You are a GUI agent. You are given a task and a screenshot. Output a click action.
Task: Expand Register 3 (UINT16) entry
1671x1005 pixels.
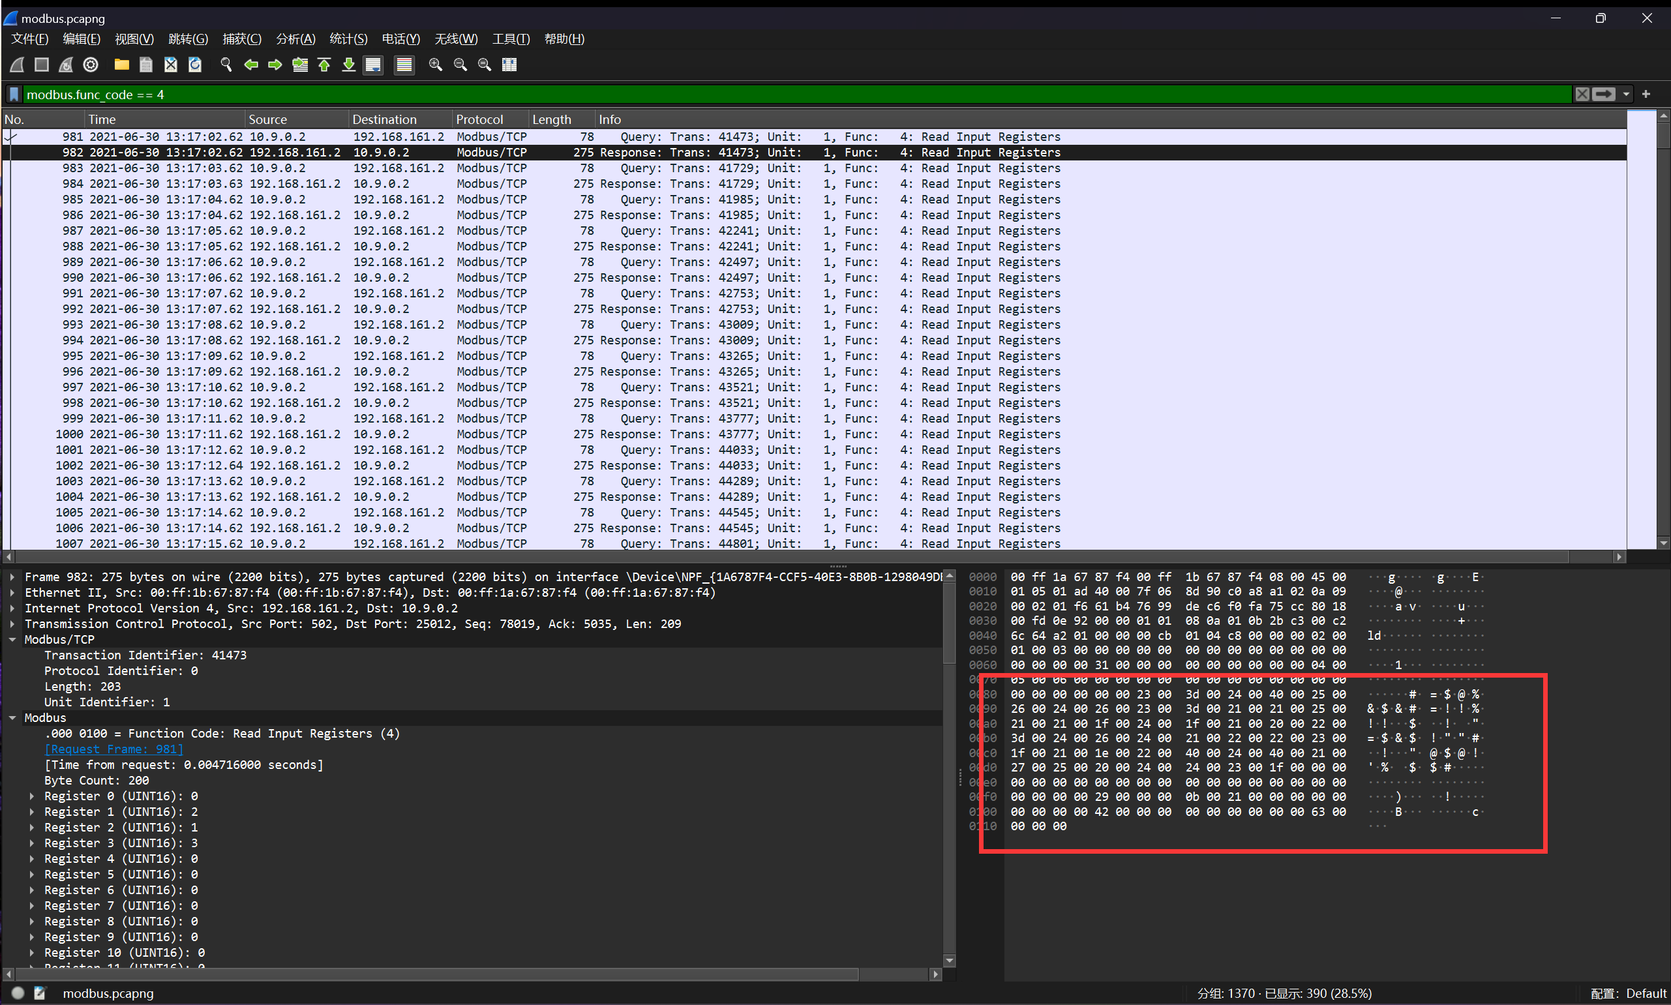[x=32, y=843]
